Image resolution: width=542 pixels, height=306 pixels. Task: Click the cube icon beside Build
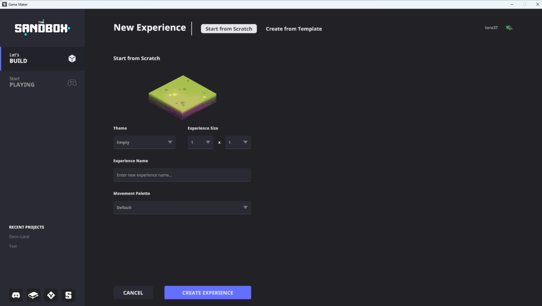72,59
